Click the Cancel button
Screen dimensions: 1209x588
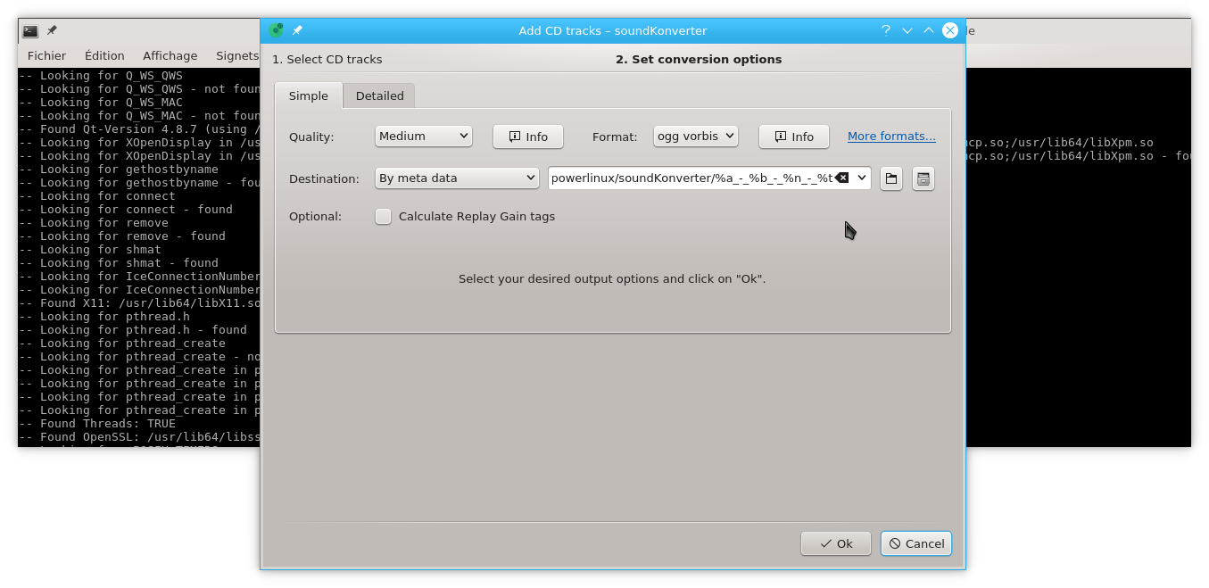(916, 543)
